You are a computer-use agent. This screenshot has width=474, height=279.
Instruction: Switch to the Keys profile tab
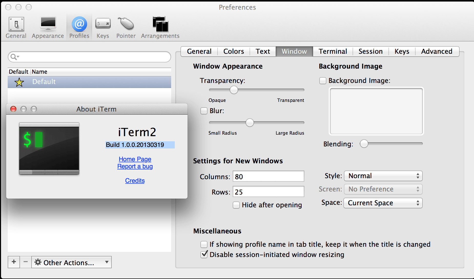click(402, 51)
